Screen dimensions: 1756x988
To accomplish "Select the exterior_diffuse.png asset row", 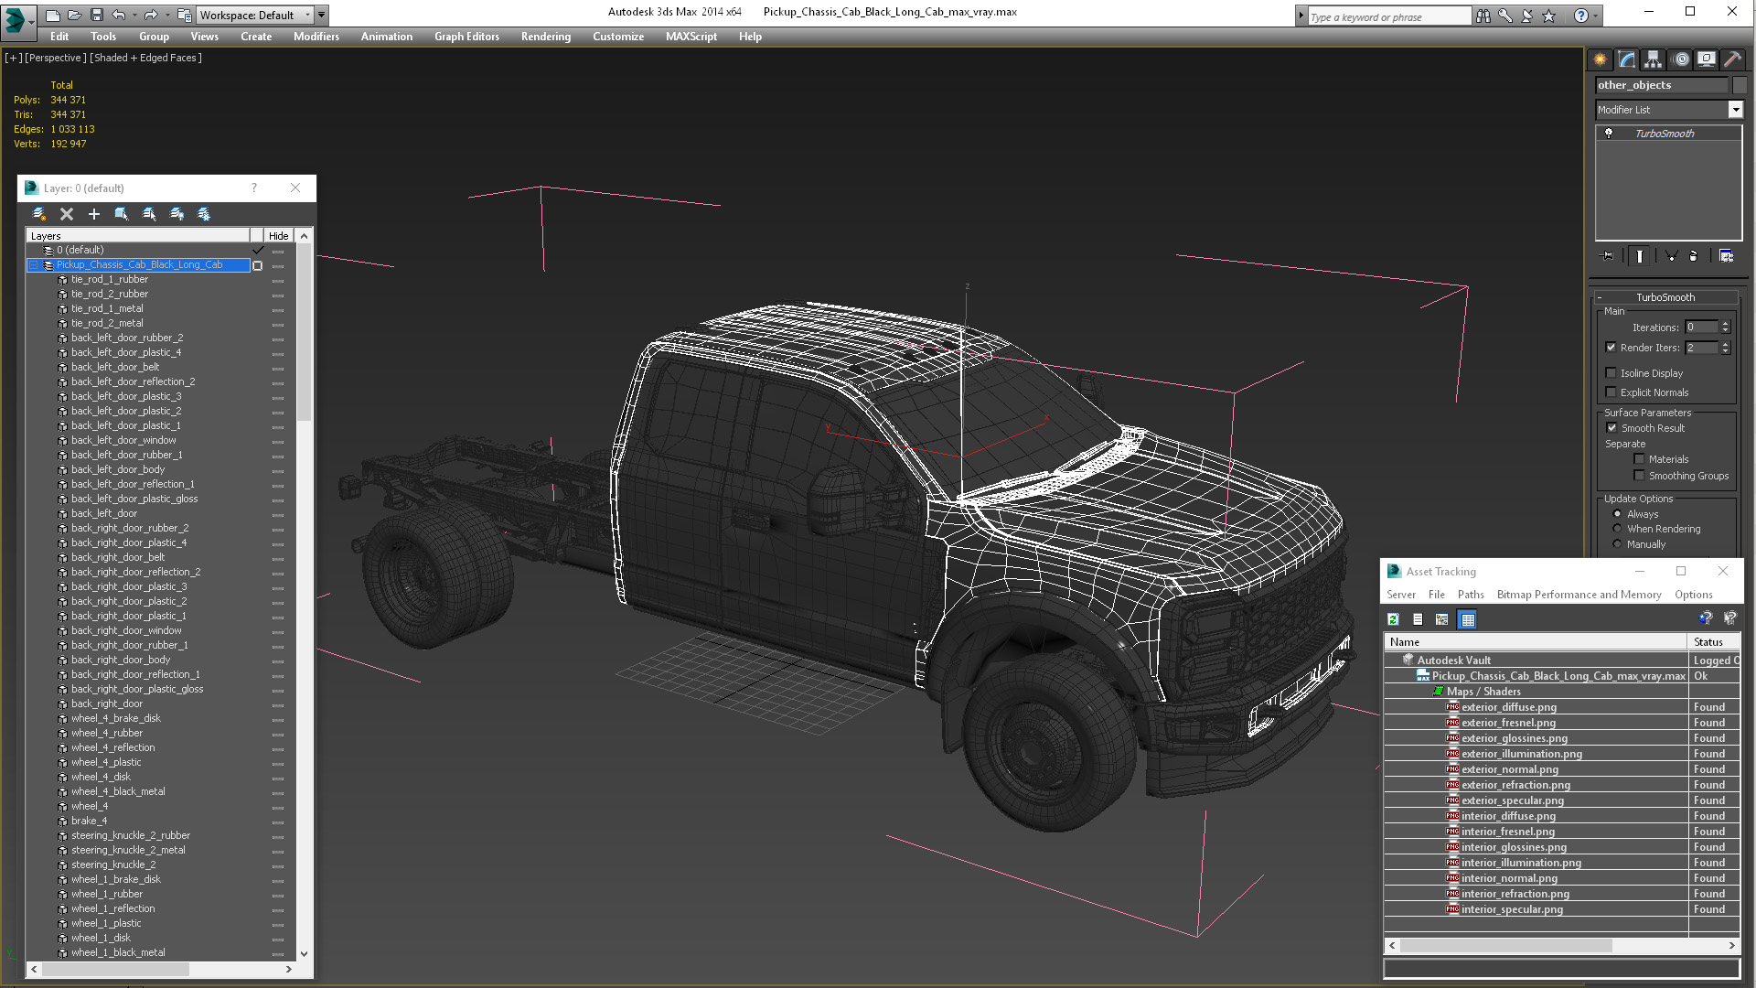I will pyautogui.click(x=1560, y=707).
